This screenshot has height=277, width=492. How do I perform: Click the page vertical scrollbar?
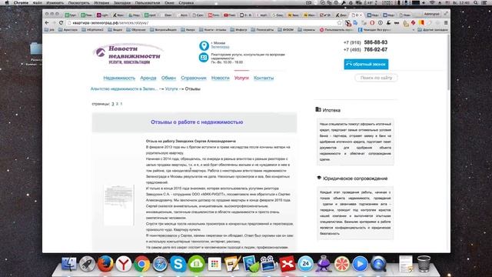[x=448, y=62]
